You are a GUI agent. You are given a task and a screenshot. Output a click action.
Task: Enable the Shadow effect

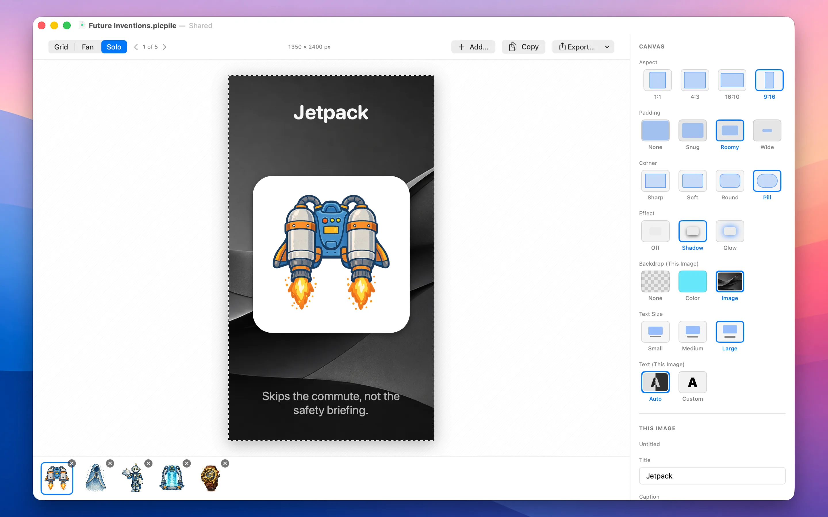[693, 231]
